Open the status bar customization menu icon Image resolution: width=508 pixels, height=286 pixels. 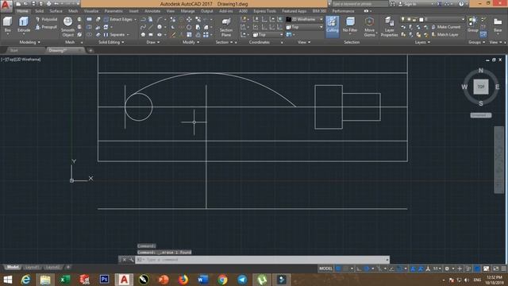click(503, 269)
